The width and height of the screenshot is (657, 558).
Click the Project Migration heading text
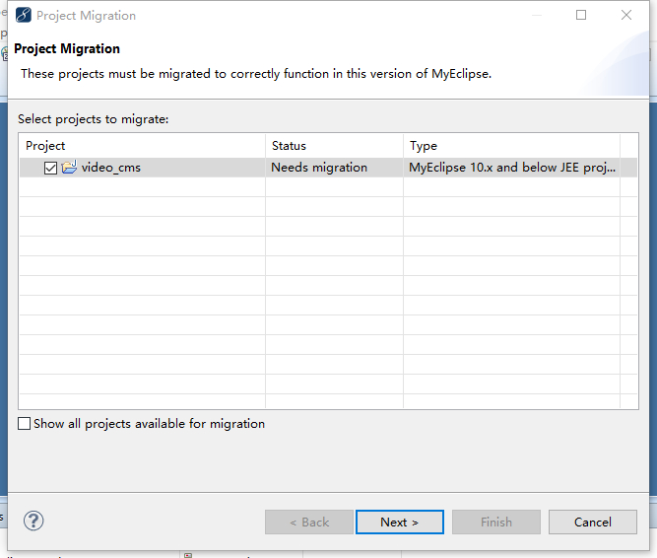click(x=67, y=49)
